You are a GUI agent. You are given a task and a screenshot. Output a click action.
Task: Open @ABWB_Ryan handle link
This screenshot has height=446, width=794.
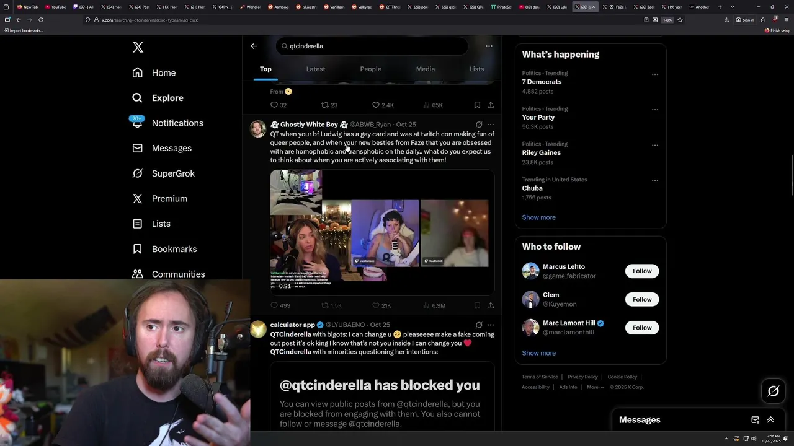pos(370,125)
